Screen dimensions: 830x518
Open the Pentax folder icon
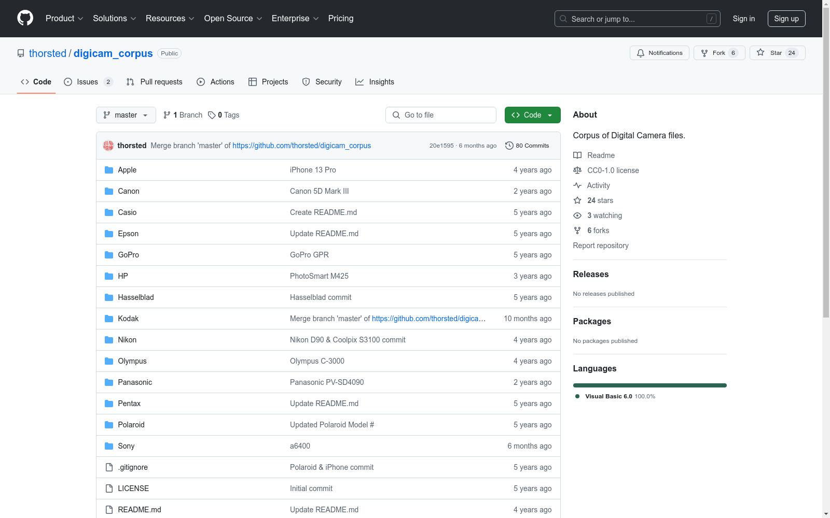[x=109, y=404]
